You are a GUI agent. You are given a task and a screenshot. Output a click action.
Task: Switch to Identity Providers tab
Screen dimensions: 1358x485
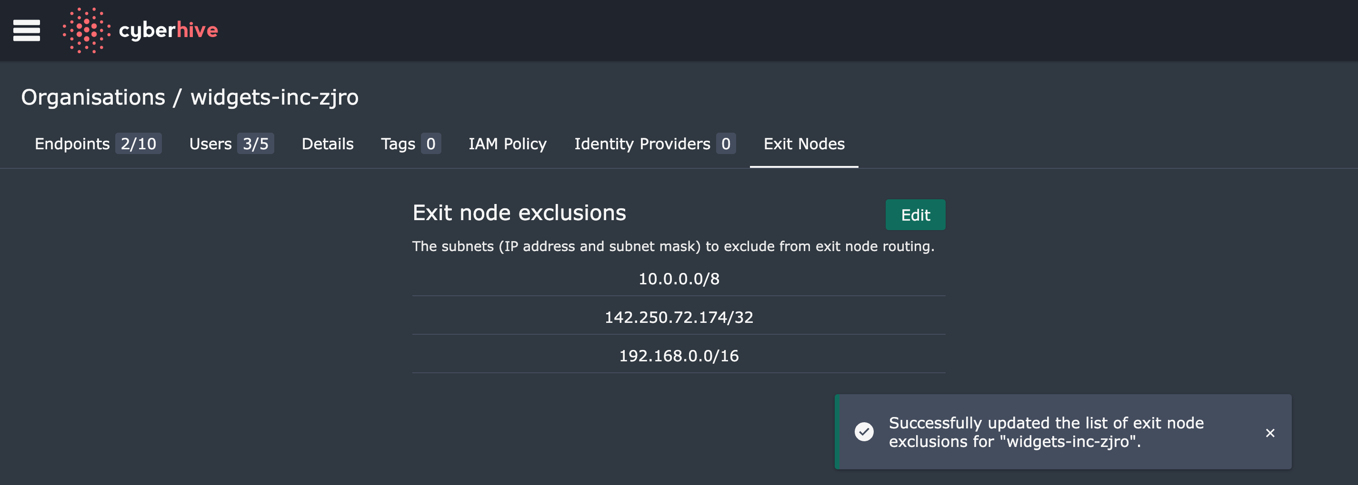[x=654, y=144]
